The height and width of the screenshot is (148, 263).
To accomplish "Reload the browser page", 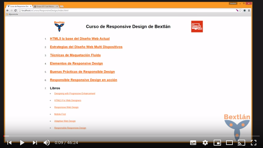I will click(x=15, y=10).
